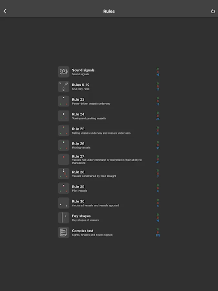Tap the Rules 6-19 give way icon

click(64, 86)
